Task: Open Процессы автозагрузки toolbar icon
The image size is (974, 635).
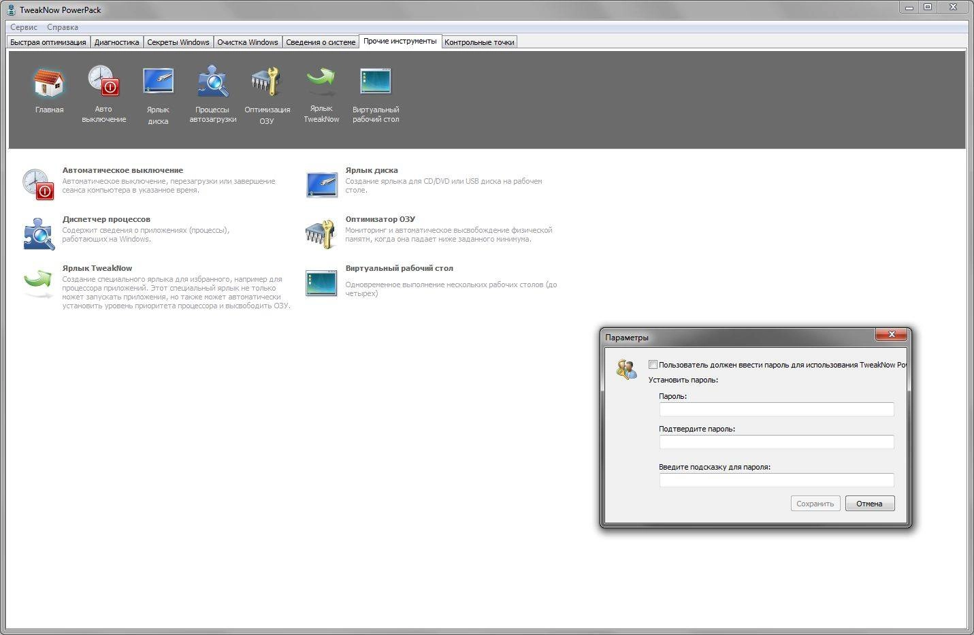Action: coord(212,82)
